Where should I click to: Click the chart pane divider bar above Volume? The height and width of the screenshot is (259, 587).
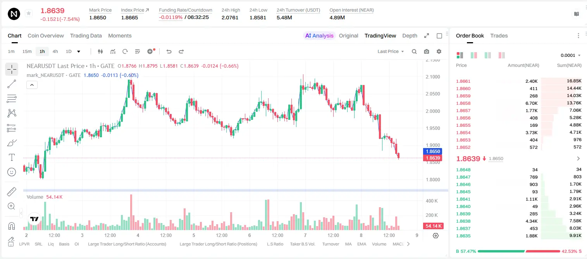tap(236, 190)
